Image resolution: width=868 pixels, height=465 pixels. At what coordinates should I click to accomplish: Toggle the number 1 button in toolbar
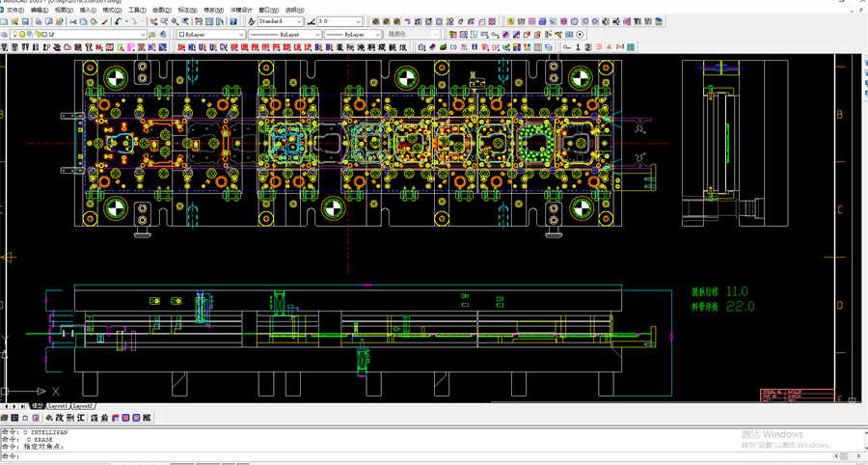click(577, 46)
